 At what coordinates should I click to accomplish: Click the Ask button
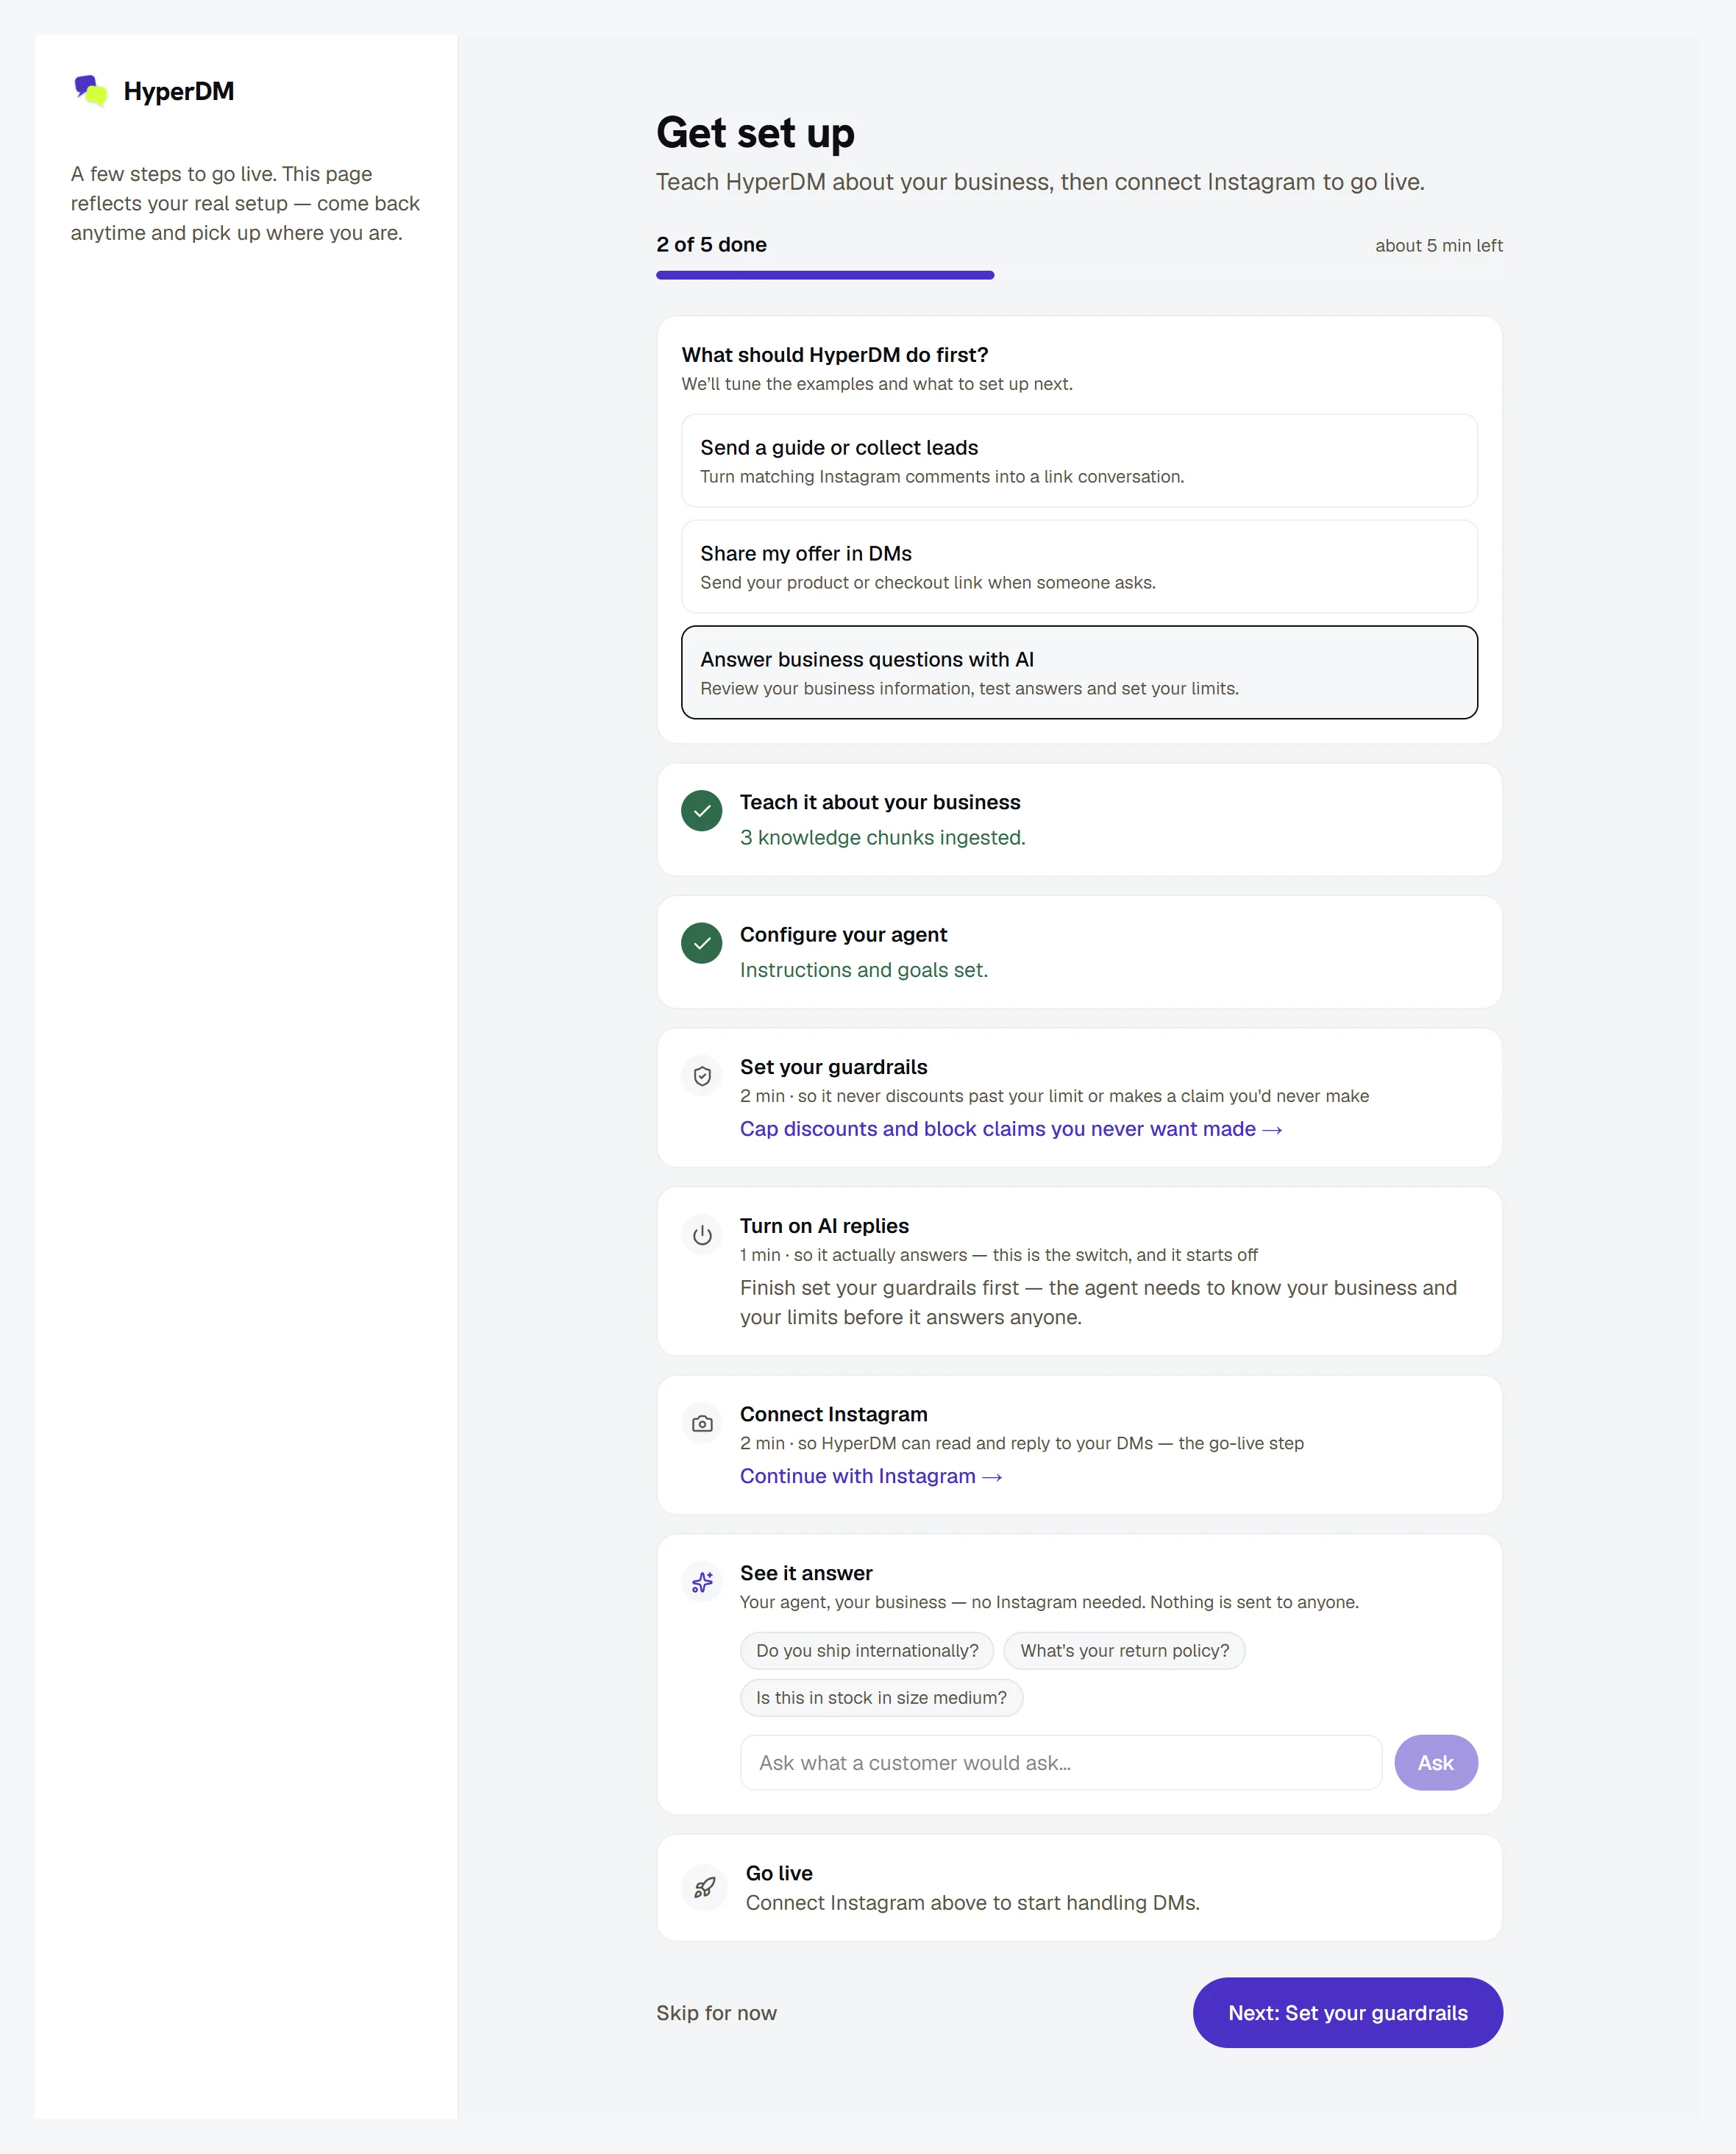1436,1763
